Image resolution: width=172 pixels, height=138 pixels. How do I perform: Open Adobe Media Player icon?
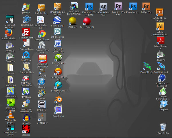pos(159,12)
